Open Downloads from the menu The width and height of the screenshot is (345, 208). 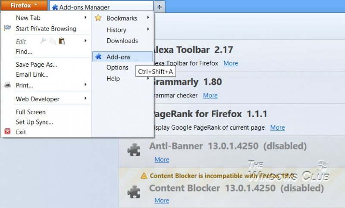coord(122,41)
